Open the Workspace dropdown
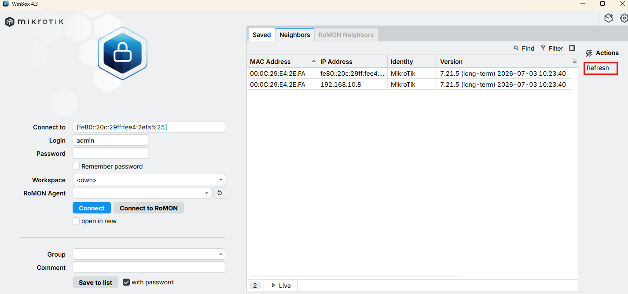This screenshot has height=294, width=628. click(x=149, y=180)
